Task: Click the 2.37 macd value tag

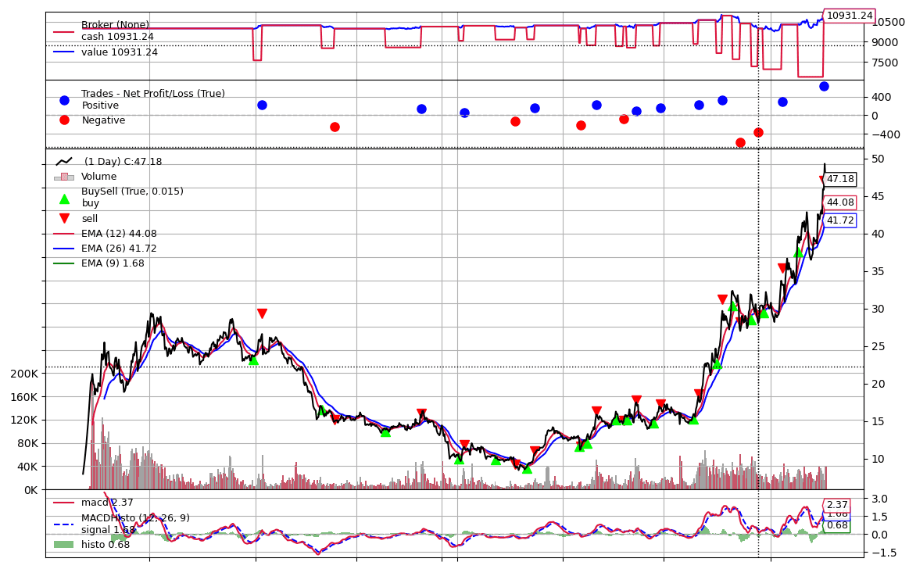Action: [837, 505]
